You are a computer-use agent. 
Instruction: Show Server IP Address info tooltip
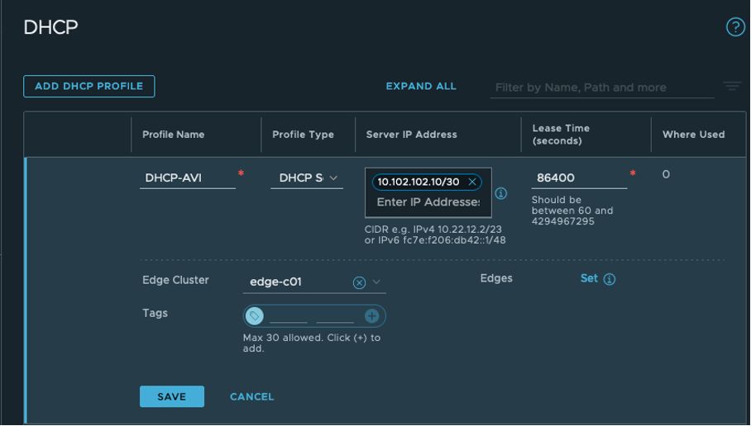click(x=501, y=193)
